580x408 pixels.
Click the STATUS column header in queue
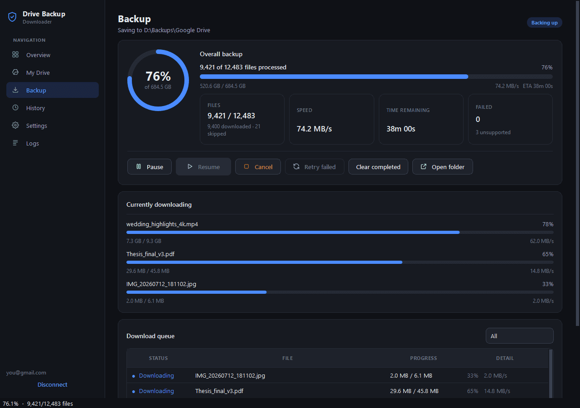[x=159, y=358]
